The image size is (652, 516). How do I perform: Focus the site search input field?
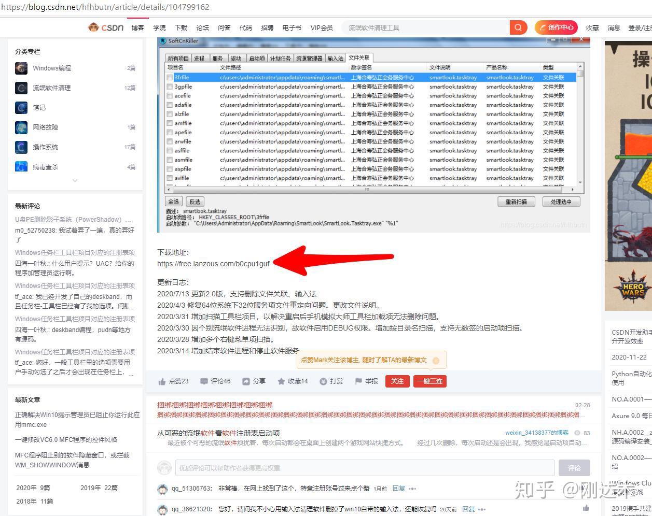[x=425, y=27]
